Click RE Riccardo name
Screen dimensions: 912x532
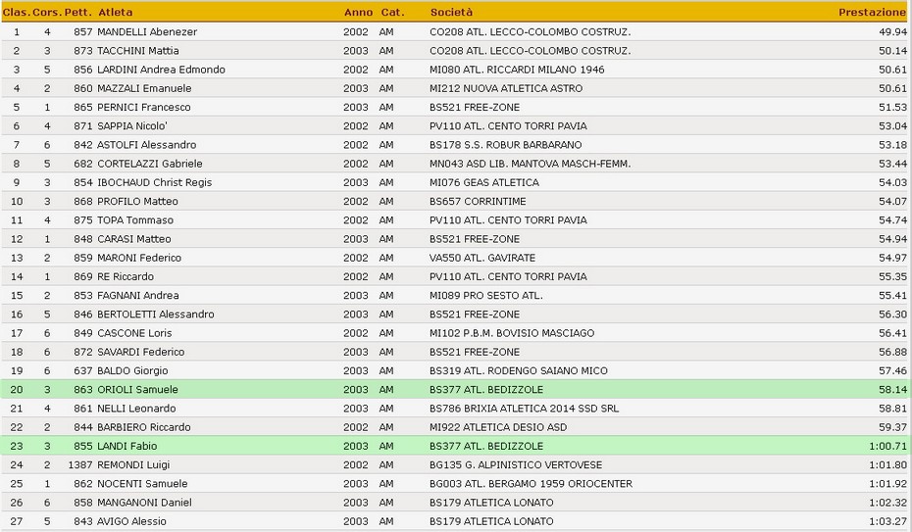126,276
